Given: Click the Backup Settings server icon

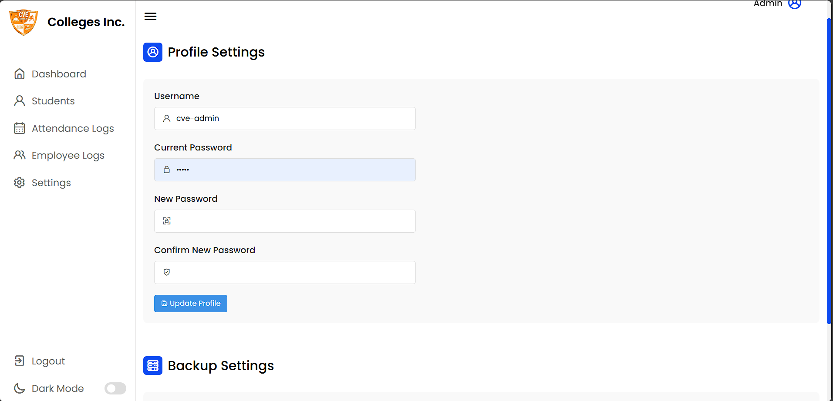Looking at the screenshot, I should click(x=152, y=366).
